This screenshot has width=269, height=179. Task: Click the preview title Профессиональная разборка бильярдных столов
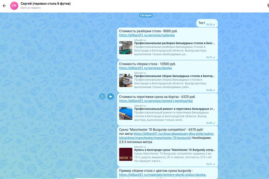pyautogui.click(x=174, y=43)
